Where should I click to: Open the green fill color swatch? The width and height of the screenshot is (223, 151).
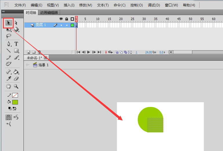[x=15, y=102]
